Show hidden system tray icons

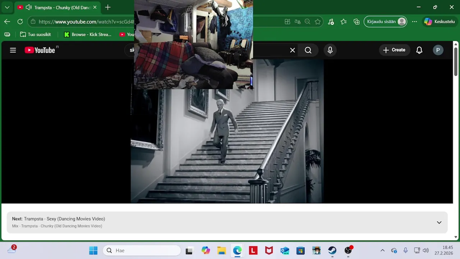coord(382,250)
